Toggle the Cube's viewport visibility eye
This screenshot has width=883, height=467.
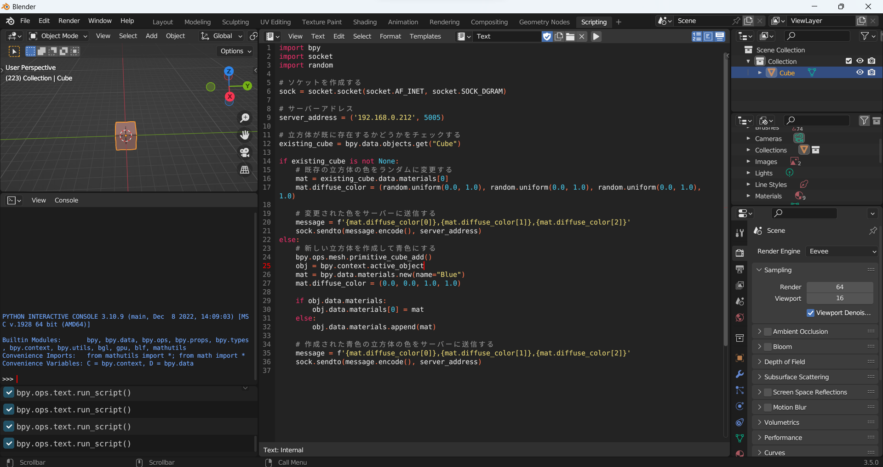pyautogui.click(x=860, y=73)
